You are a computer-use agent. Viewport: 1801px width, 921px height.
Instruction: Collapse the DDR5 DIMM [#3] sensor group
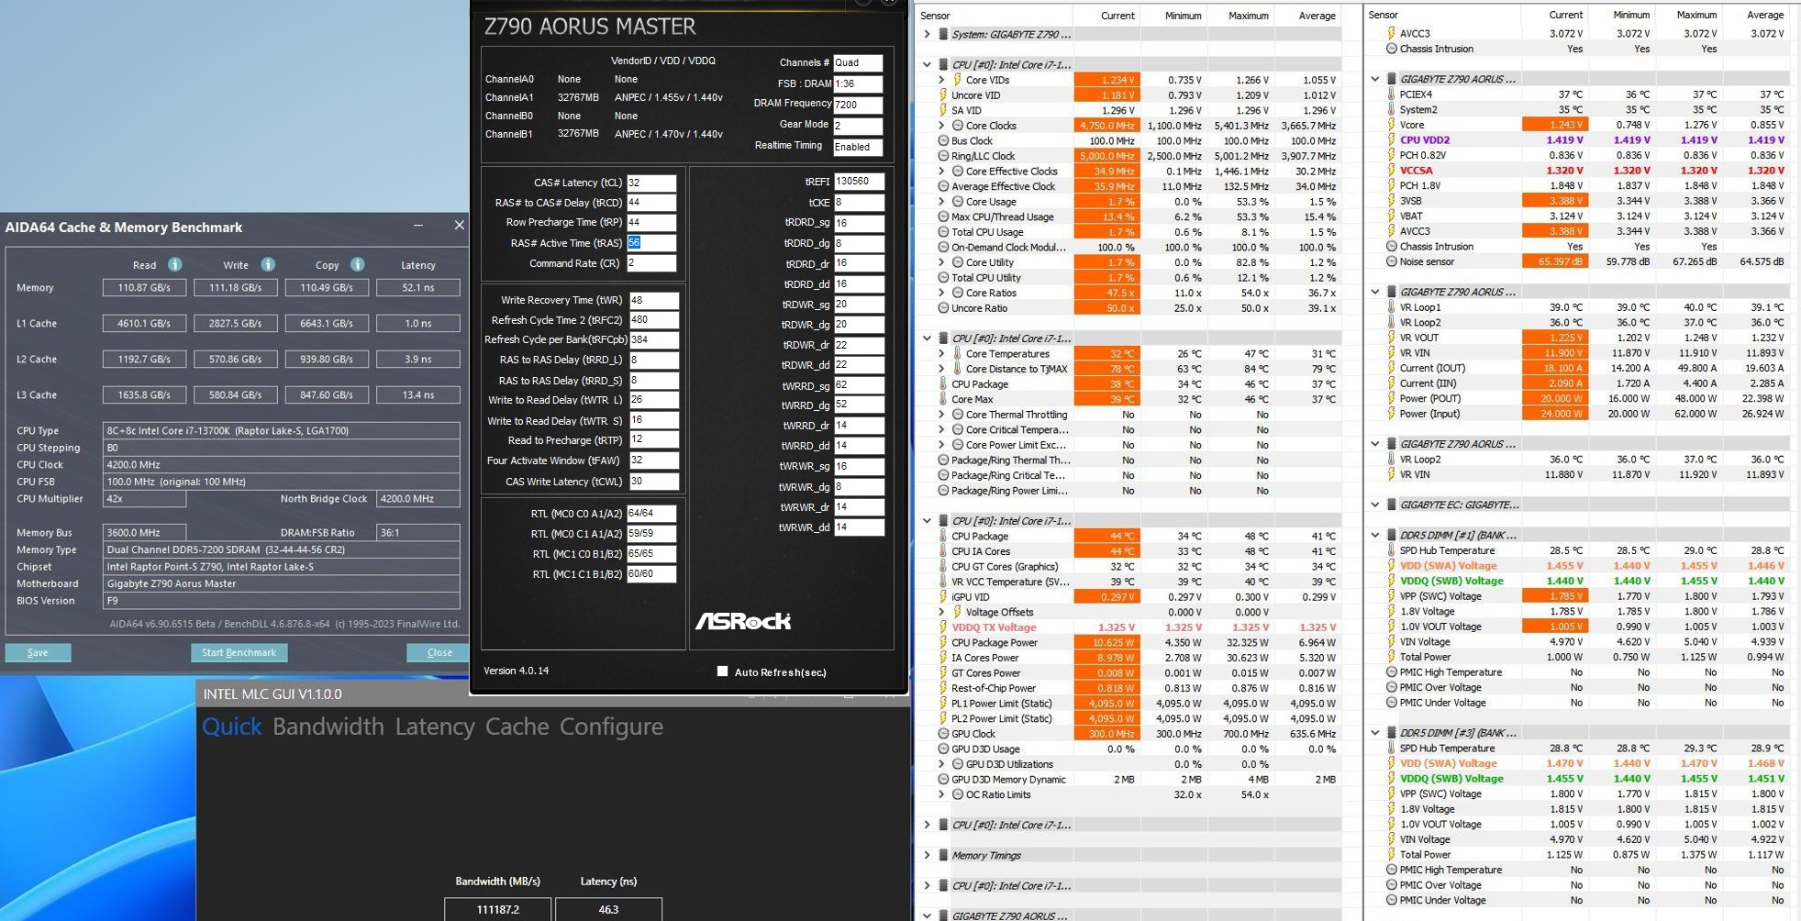pos(1375,733)
